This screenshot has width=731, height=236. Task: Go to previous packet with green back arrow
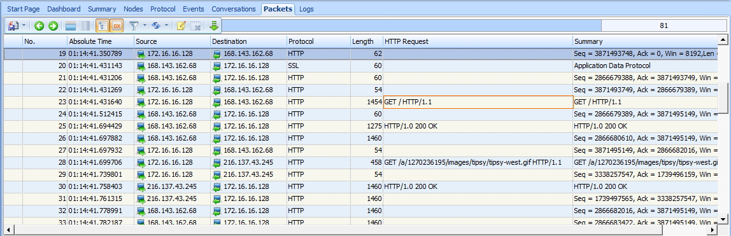point(39,26)
